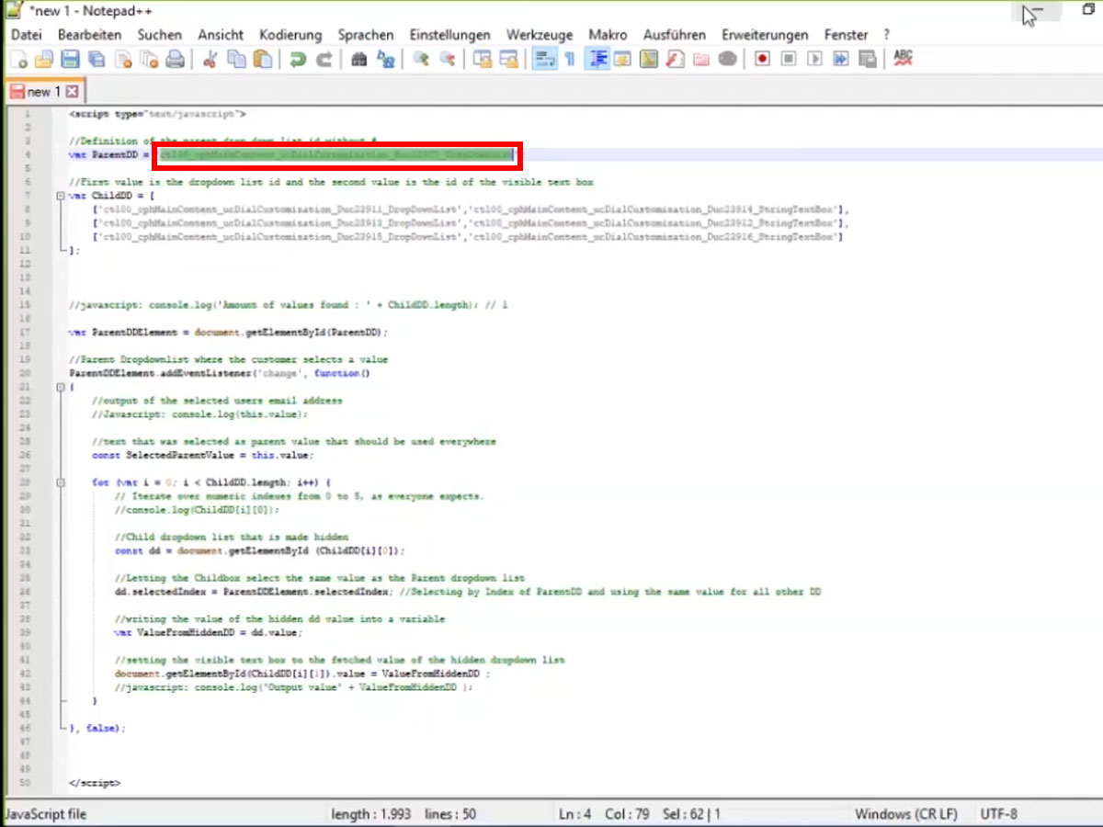This screenshot has height=827, width=1103.
Task: Open Folder as Workspace icon
Action: (701, 60)
